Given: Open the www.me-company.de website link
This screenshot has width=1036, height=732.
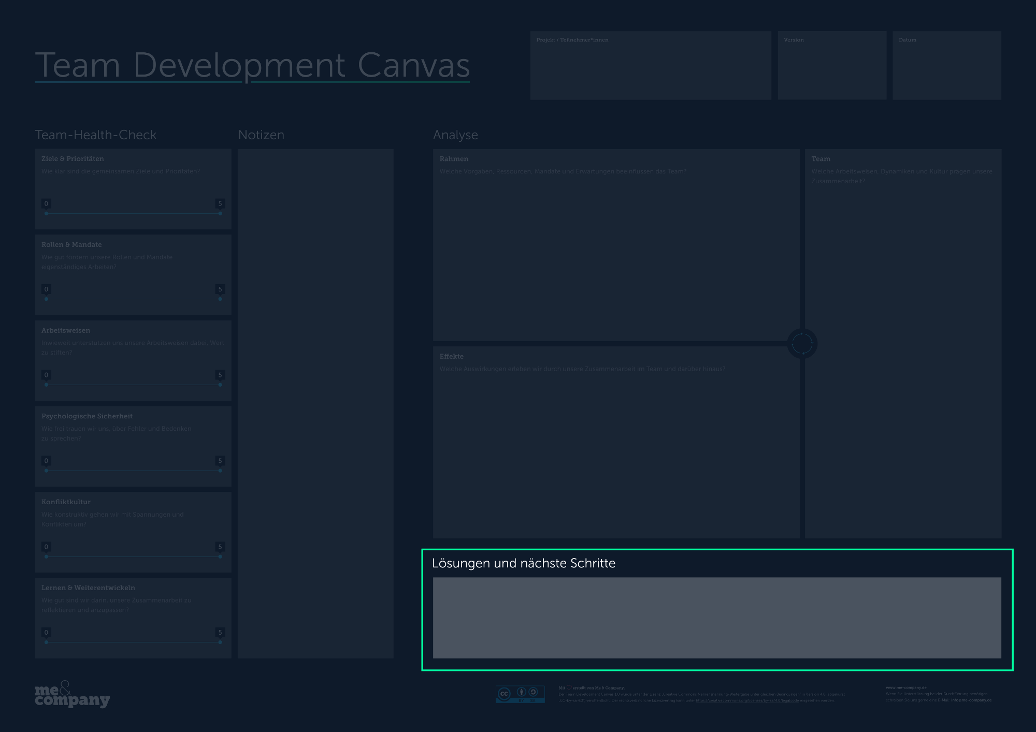Looking at the screenshot, I should pyautogui.click(x=906, y=688).
